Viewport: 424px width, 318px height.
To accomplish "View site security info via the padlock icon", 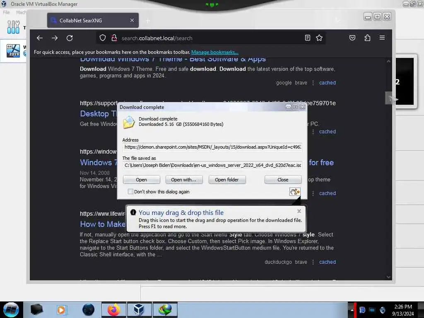I will (114, 38).
